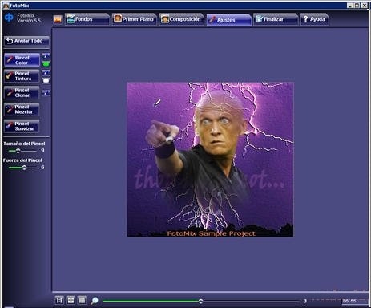Viewport: 371px width, 308px height.
Task: Switch to the Composición tab
Action: point(181,19)
